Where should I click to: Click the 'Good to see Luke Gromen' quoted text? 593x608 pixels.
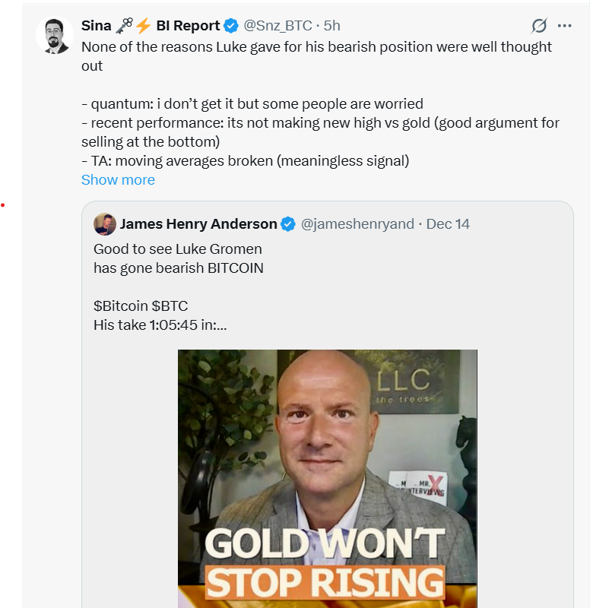(178, 249)
